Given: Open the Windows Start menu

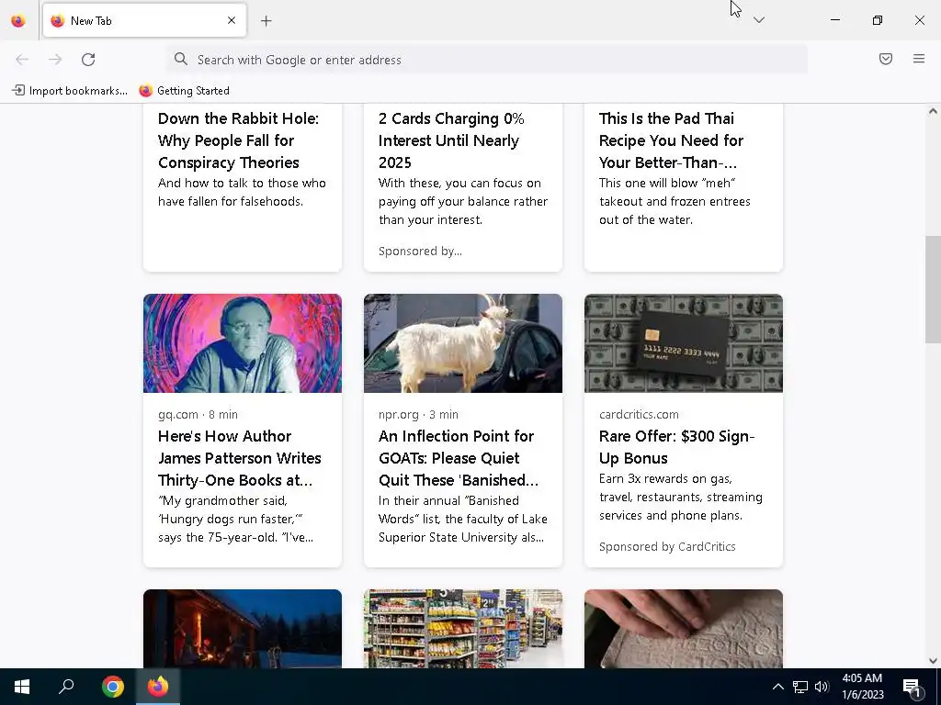Looking at the screenshot, I should [22, 687].
